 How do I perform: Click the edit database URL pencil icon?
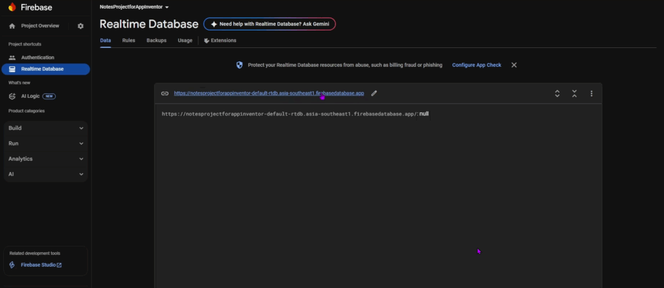(x=374, y=93)
